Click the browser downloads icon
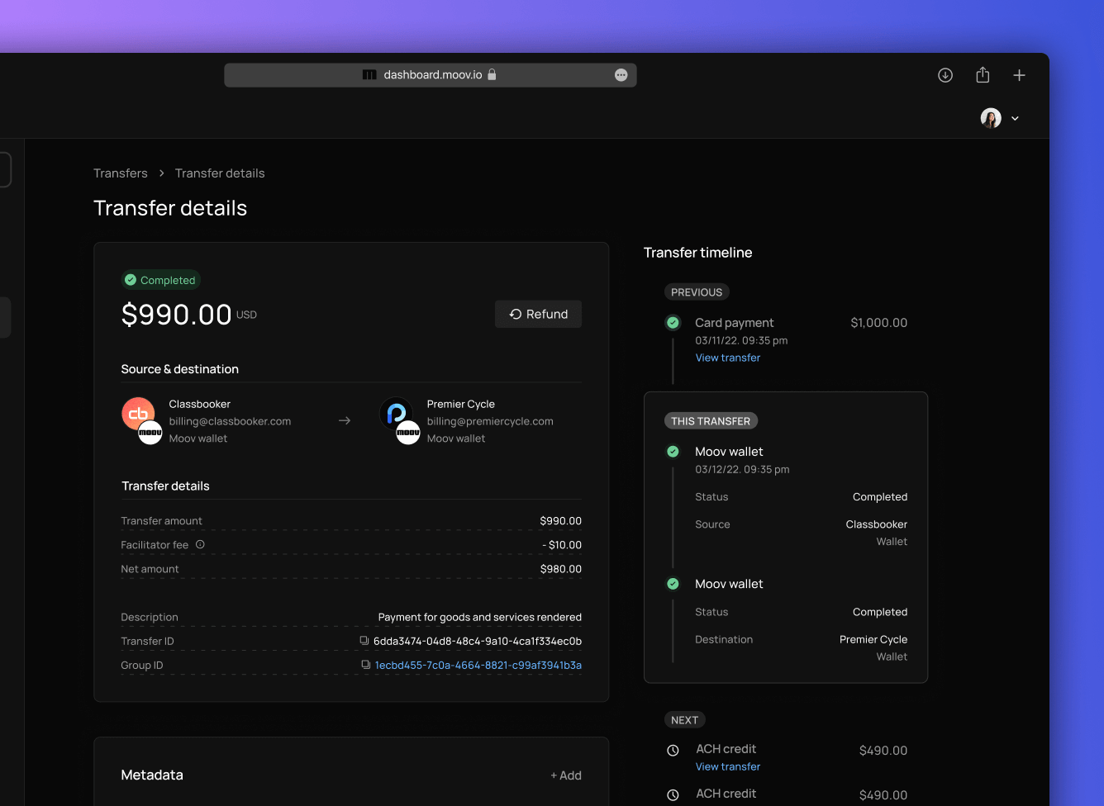Screen dimensions: 1104x806 tap(945, 75)
